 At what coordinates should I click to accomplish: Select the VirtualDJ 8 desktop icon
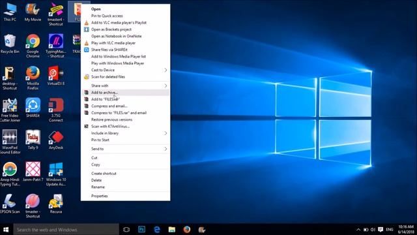(x=55, y=76)
